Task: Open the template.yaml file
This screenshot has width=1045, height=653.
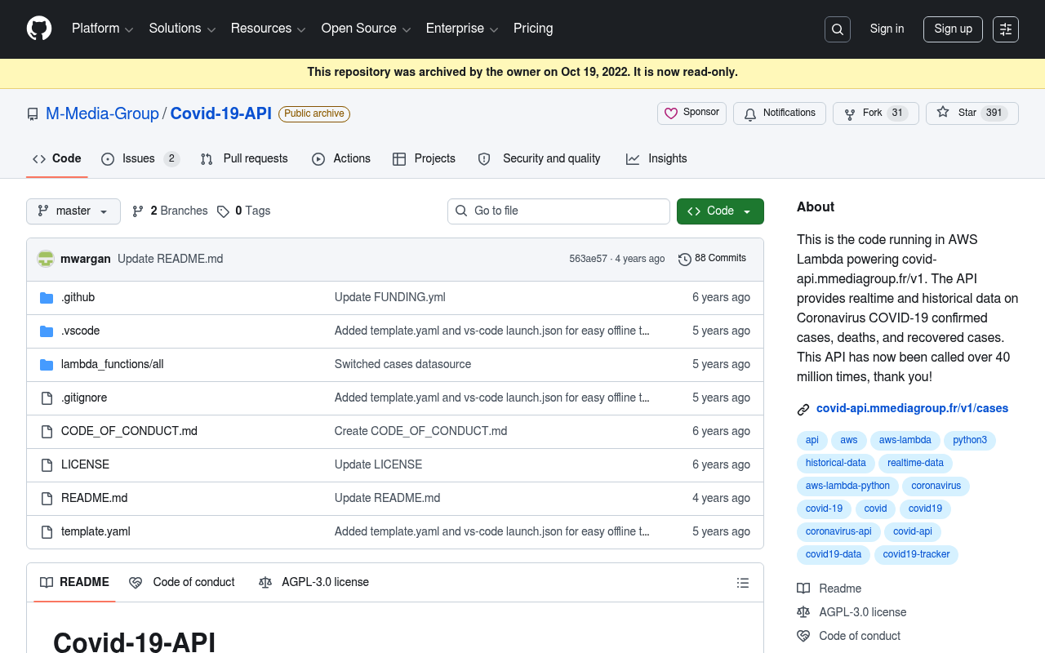Action: pos(96,531)
